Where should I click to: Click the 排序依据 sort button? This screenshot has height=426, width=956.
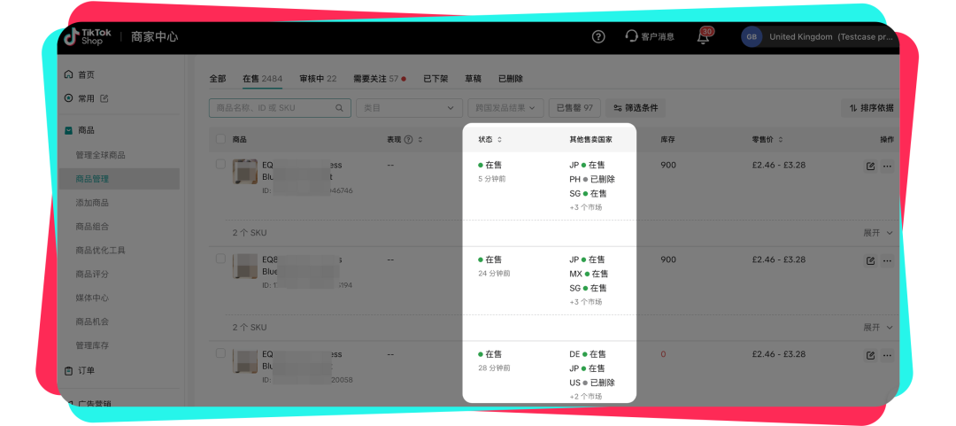click(871, 108)
